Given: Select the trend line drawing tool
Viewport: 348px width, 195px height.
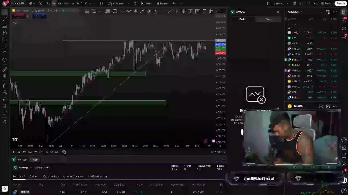Looking at the screenshot, I should click(5, 19).
